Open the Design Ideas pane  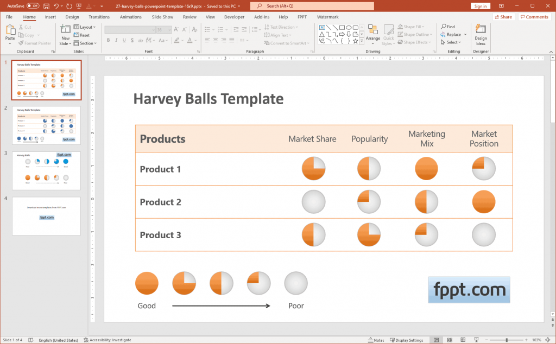pyautogui.click(x=480, y=35)
